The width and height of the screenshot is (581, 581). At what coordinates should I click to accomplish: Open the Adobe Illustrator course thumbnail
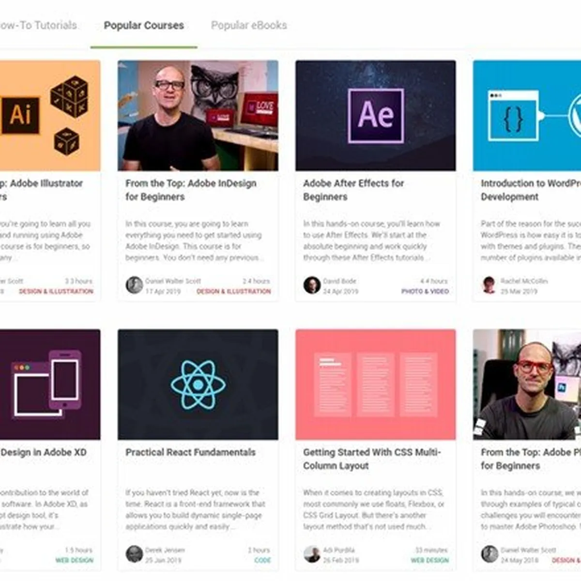point(50,115)
